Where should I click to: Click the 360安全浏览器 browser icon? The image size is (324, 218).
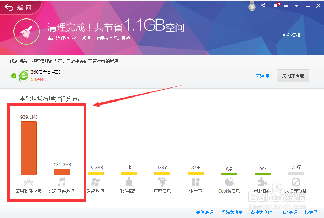(x=24, y=76)
